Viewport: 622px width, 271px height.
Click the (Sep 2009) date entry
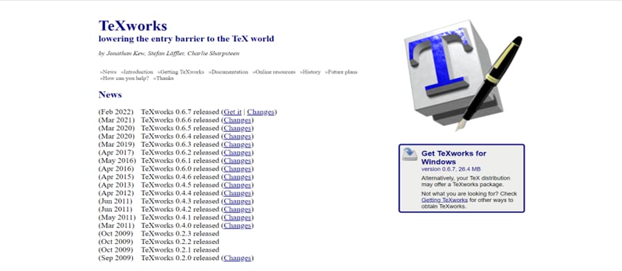point(116,258)
